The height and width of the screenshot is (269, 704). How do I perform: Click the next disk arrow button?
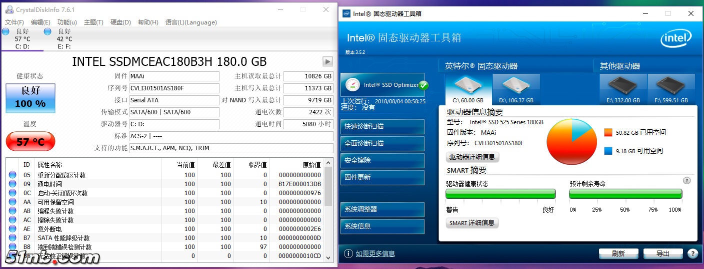pos(327,62)
